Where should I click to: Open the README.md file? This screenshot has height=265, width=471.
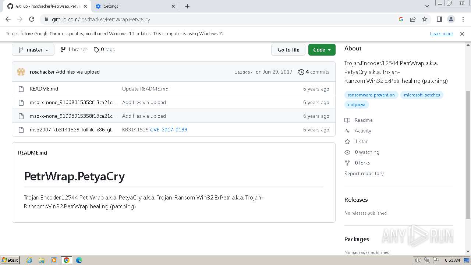pyautogui.click(x=44, y=89)
